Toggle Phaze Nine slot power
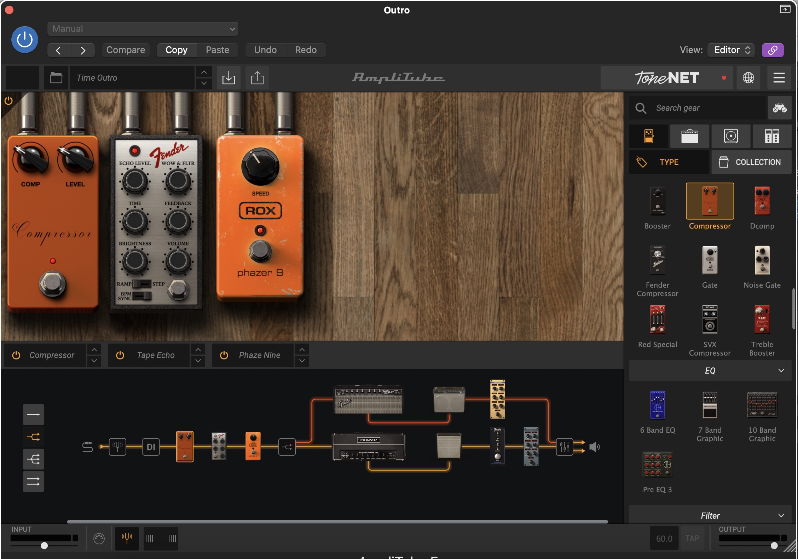The height and width of the screenshot is (559, 798). point(224,355)
